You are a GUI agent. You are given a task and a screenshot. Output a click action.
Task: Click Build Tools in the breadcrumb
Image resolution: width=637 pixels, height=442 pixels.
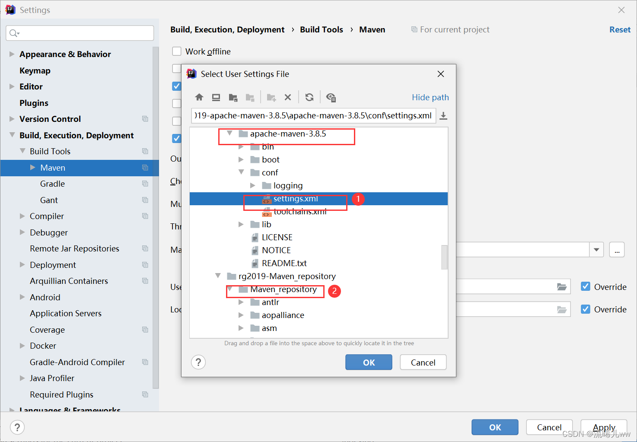pos(322,29)
